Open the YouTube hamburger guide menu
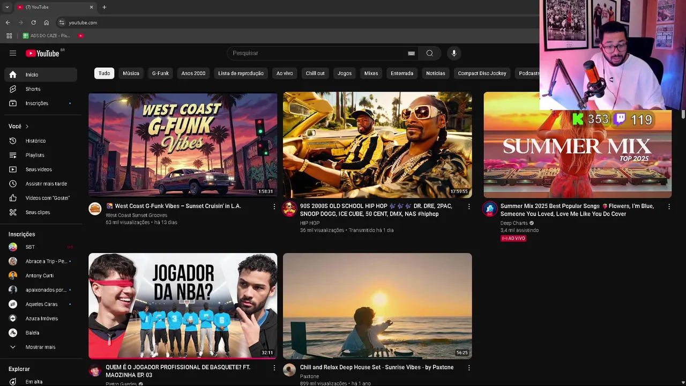The image size is (686, 386). [x=13, y=53]
